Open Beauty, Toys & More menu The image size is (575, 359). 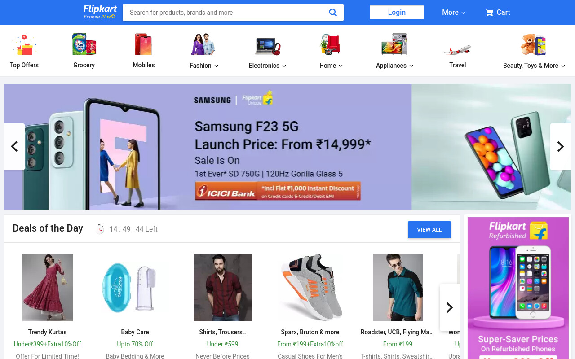(534, 66)
